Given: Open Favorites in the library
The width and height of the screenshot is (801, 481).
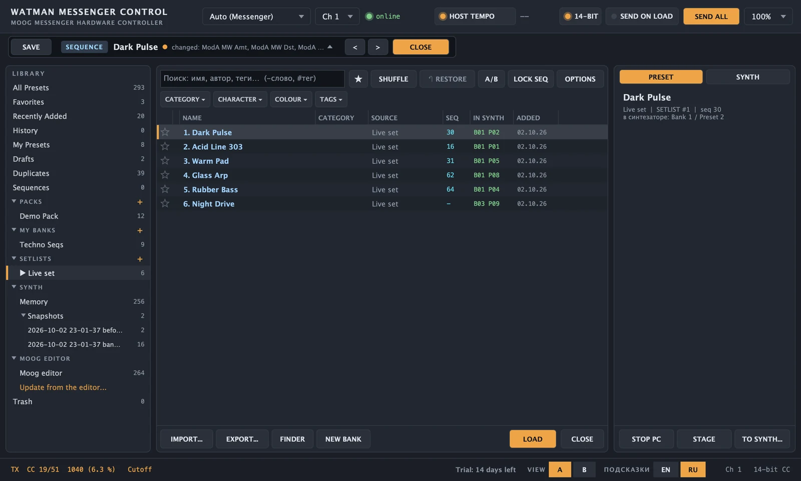Looking at the screenshot, I should [x=78, y=102].
